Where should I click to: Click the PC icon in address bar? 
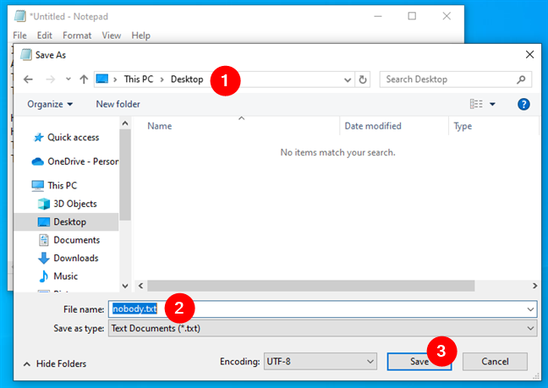click(x=102, y=79)
